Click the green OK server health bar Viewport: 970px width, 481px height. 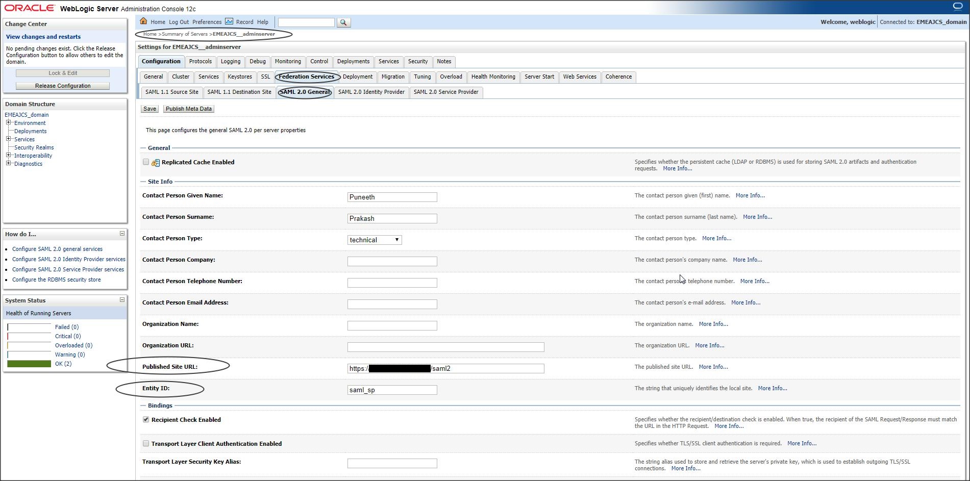[29, 364]
